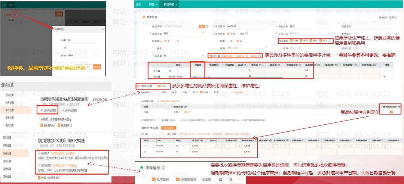Viewport: 404px width, 184px height.
Task: Expand the 保质期 月 unit dropdown
Action: click(x=239, y=180)
